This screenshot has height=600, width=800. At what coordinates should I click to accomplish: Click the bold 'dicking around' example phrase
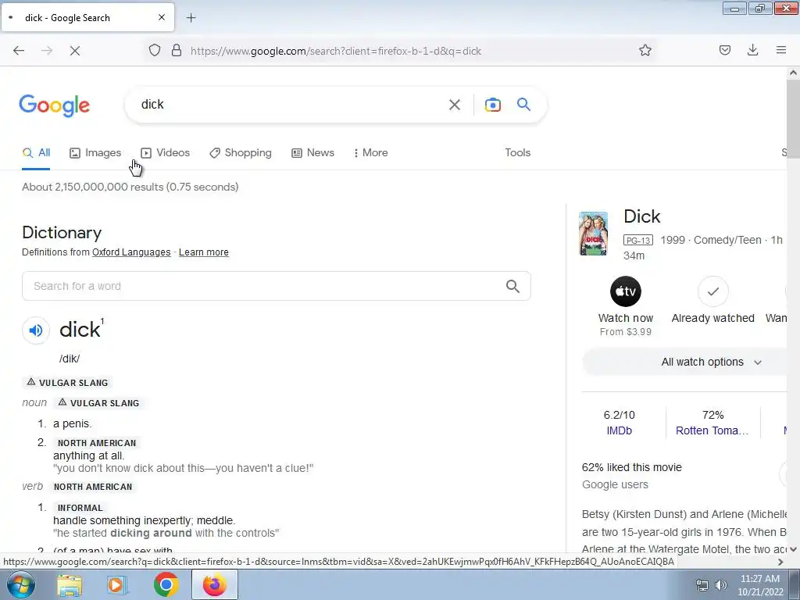(x=151, y=533)
